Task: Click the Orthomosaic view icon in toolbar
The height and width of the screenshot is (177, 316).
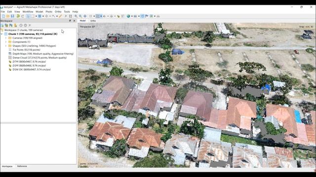Action: coord(122,16)
